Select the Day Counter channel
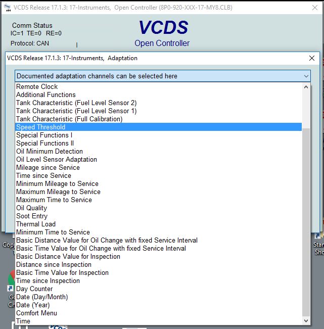The height and width of the screenshot is (329, 324). click(x=158, y=289)
